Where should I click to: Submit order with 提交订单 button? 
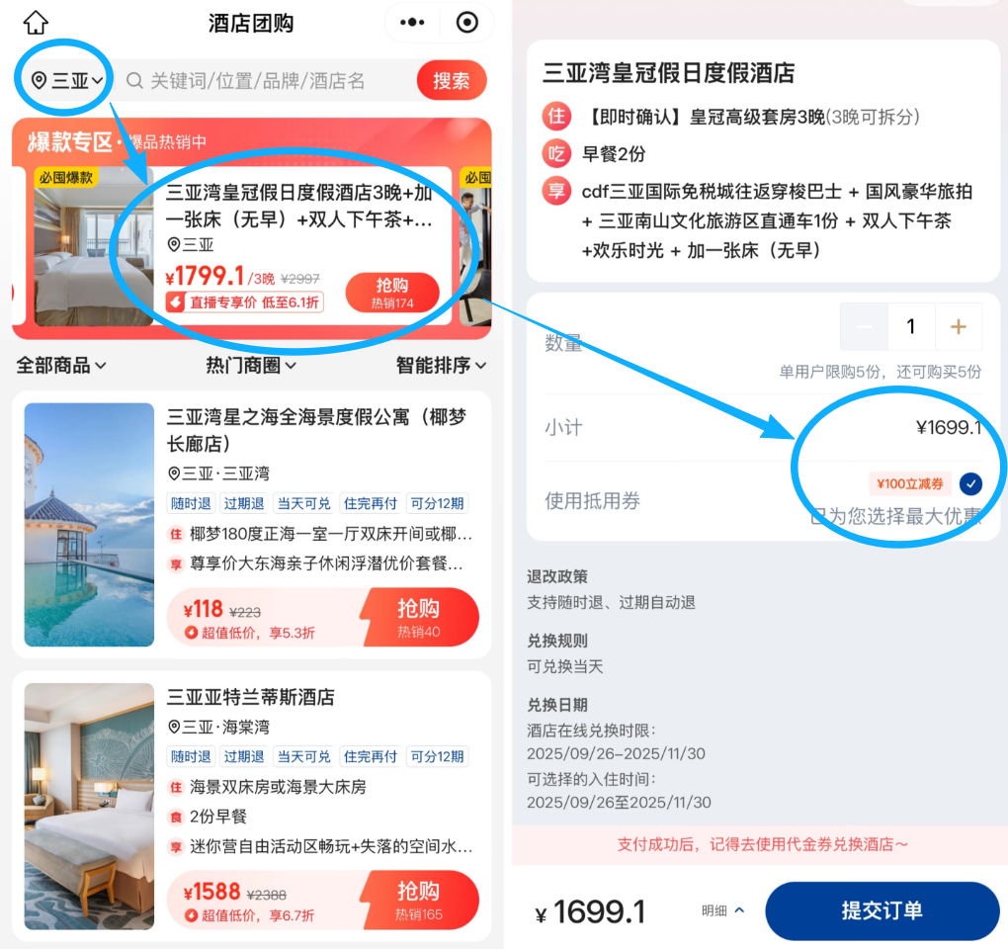click(x=882, y=910)
